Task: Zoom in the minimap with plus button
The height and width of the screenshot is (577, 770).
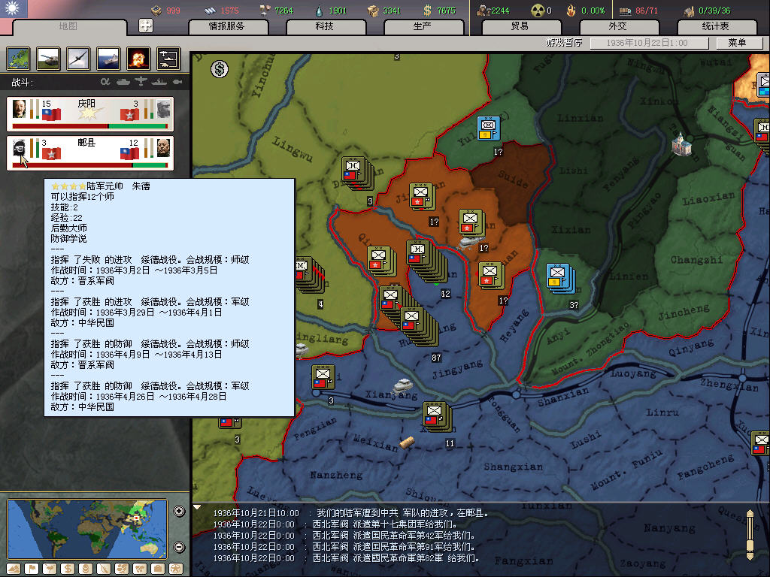Action: 179,512
